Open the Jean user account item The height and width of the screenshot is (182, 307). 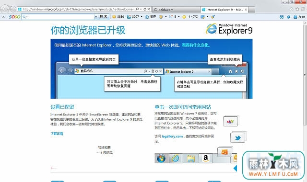pyautogui.click(x=299, y=17)
